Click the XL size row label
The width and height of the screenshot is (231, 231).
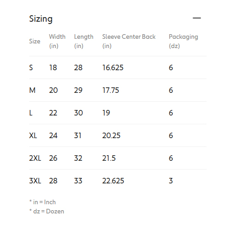[x=33, y=135]
